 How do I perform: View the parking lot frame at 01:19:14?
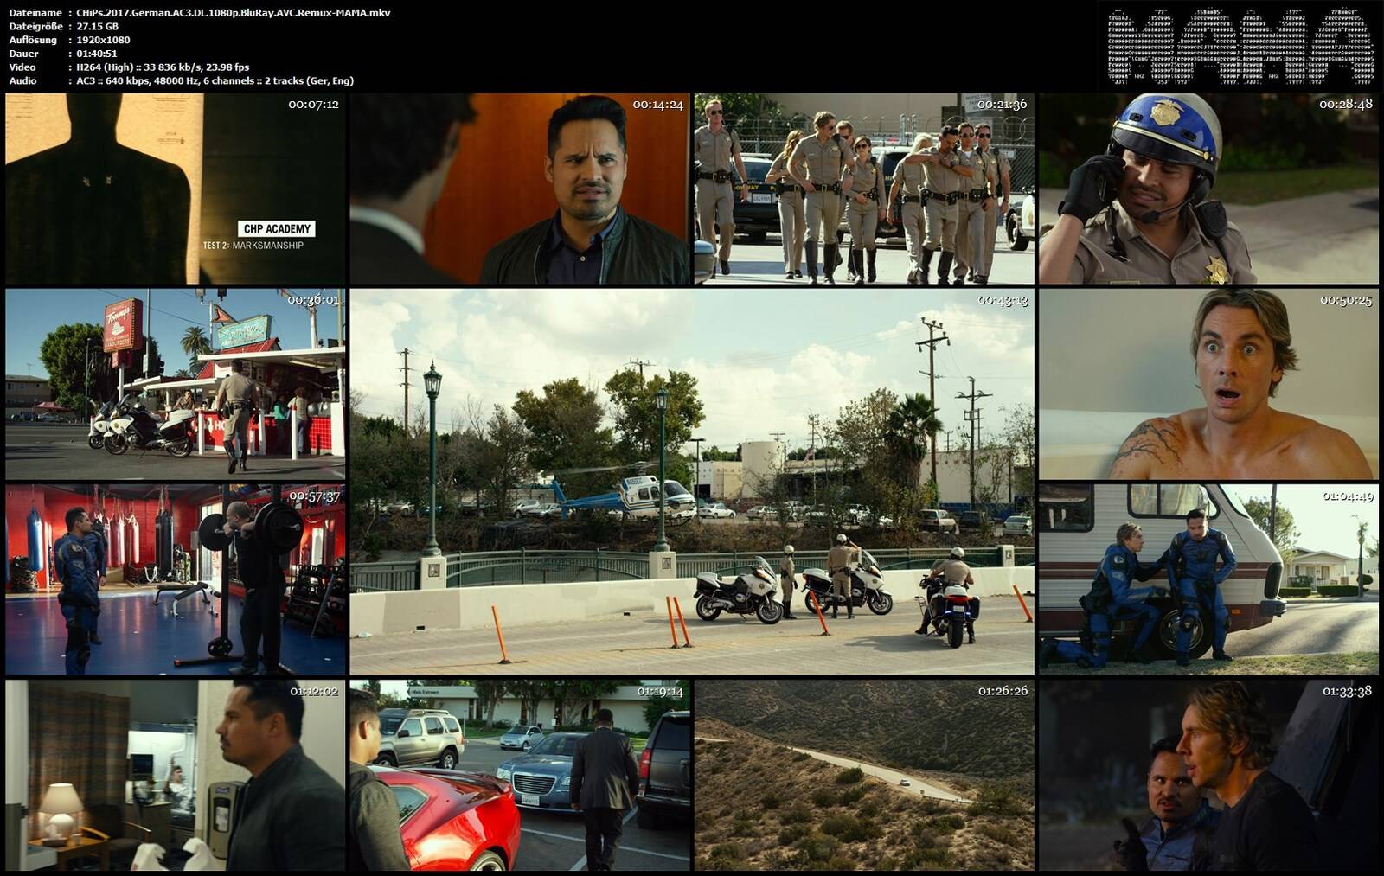tap(520, 775)
